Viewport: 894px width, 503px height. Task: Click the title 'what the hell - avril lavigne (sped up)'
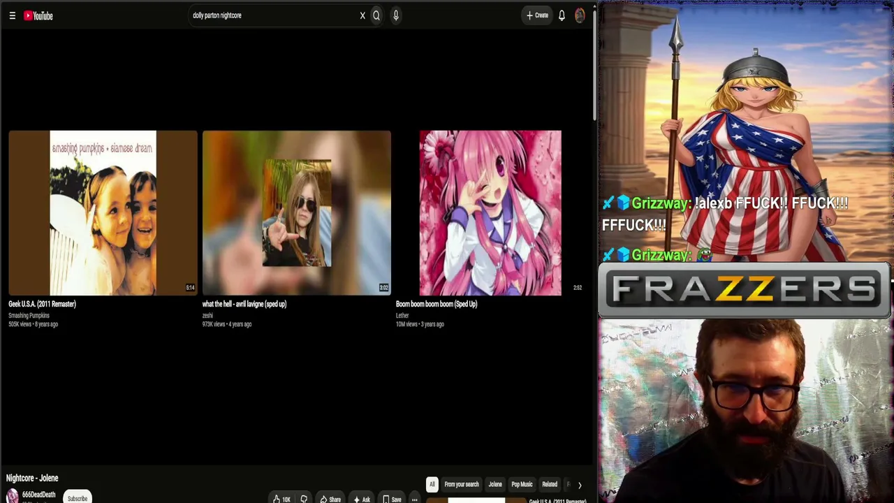point(244,304)
